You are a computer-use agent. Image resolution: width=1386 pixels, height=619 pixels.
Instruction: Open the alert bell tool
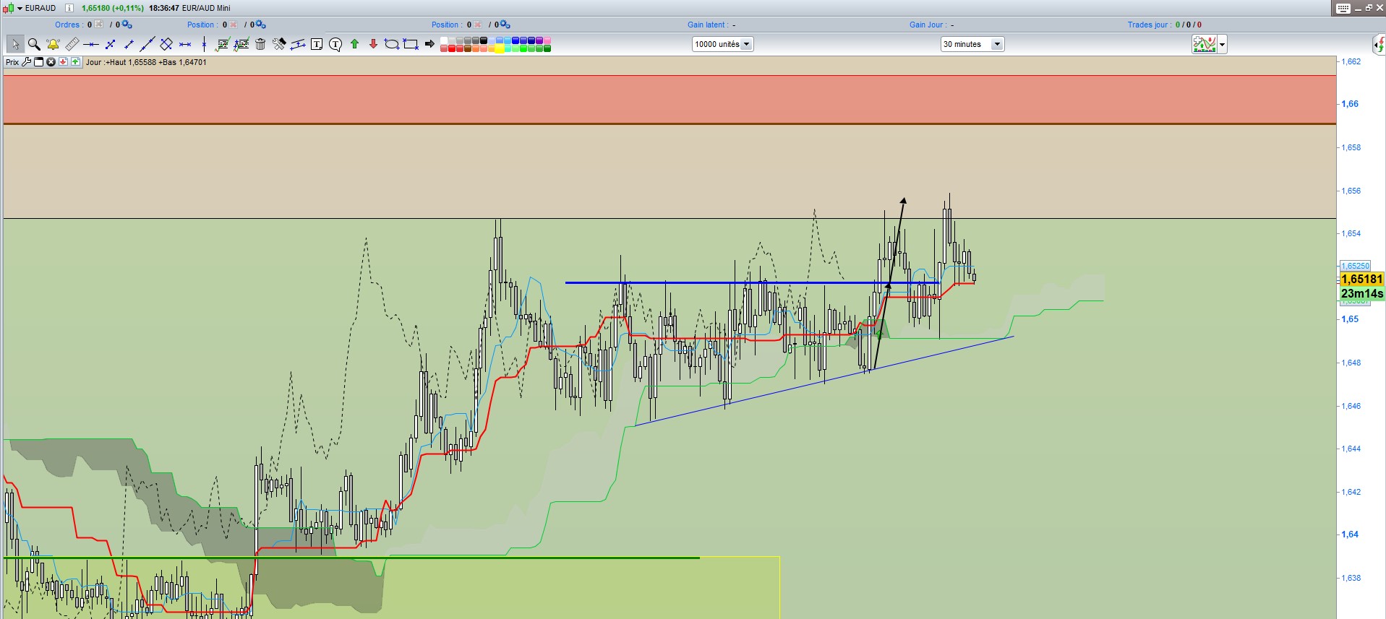(53, 44)
